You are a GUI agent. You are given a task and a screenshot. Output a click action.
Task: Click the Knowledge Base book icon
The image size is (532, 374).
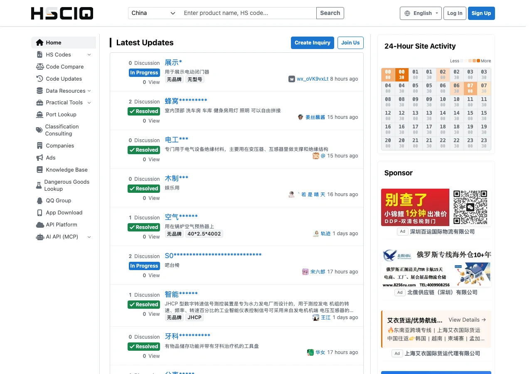pyautogui.click(x=40, y=170)
